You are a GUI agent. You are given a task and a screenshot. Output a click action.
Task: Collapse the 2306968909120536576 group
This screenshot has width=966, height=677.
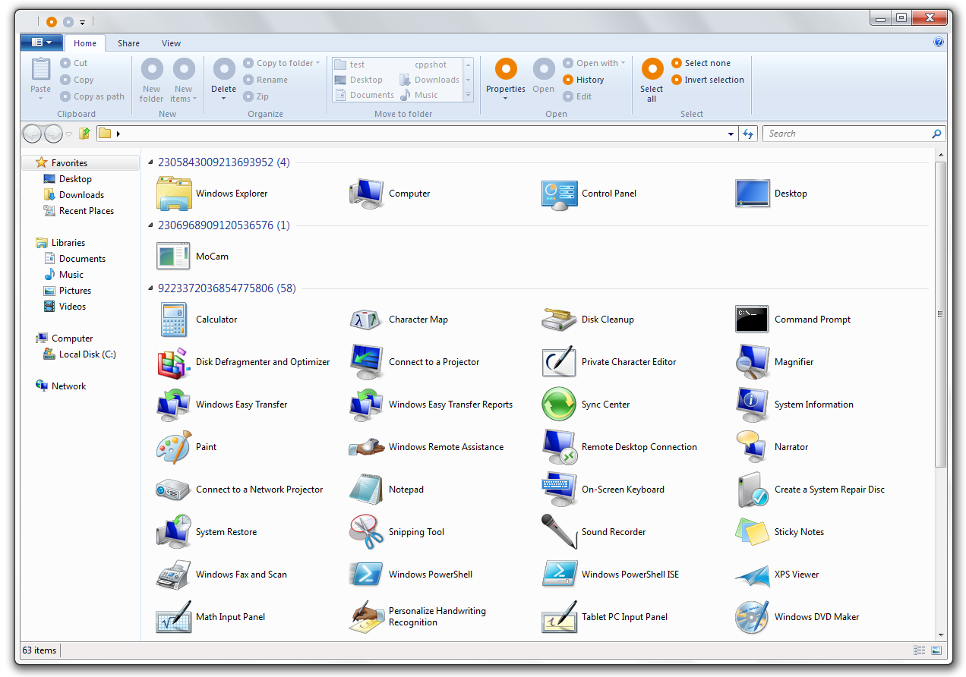tap(151, 225)
